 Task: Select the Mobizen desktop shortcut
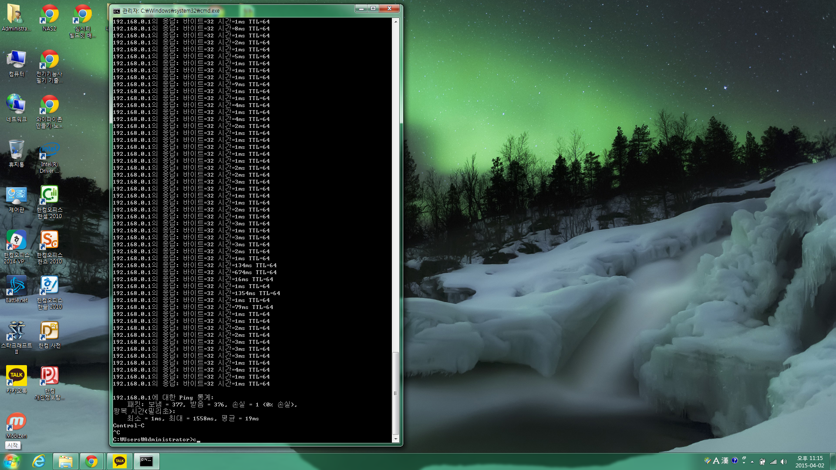[x=17, y=426]
